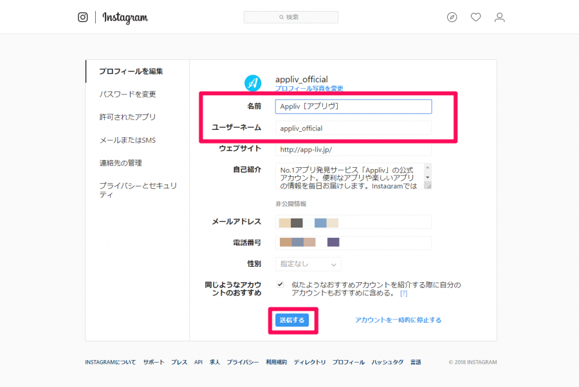Image resolution: width=579 pixels, height=387 pixels.
Task: Click the bio scrollbar up arrow
Action: 428,168
